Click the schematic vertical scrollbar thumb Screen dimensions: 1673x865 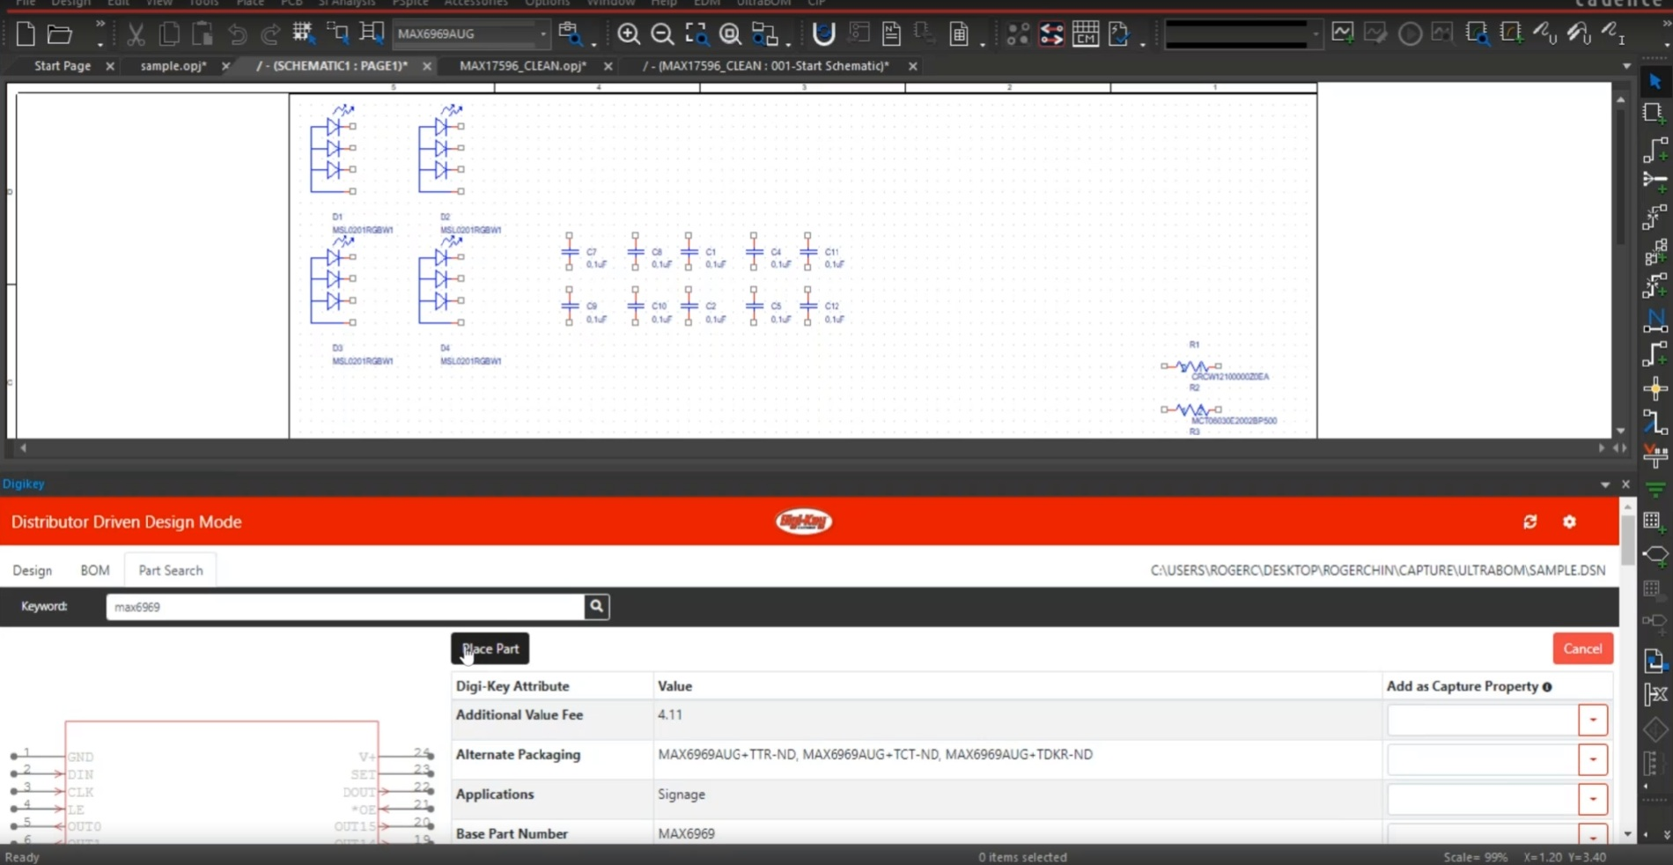[1621, 176]
